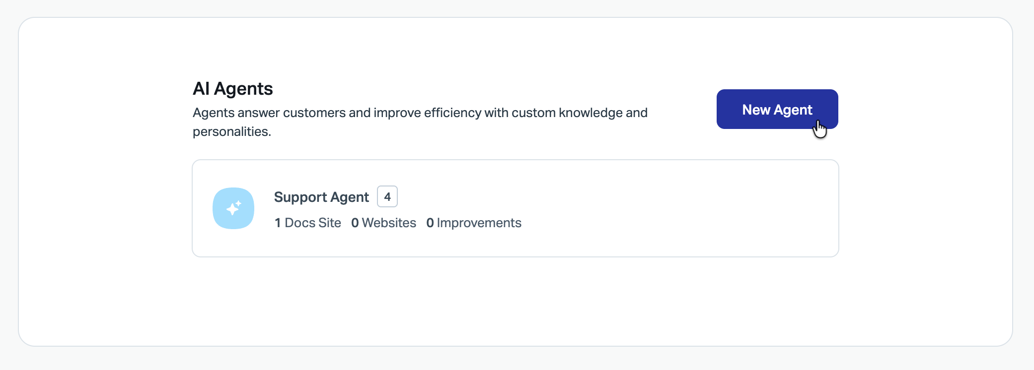
Task: Select the "Docs Site" label
Action: pyautogui.click(x=313, y=223)
